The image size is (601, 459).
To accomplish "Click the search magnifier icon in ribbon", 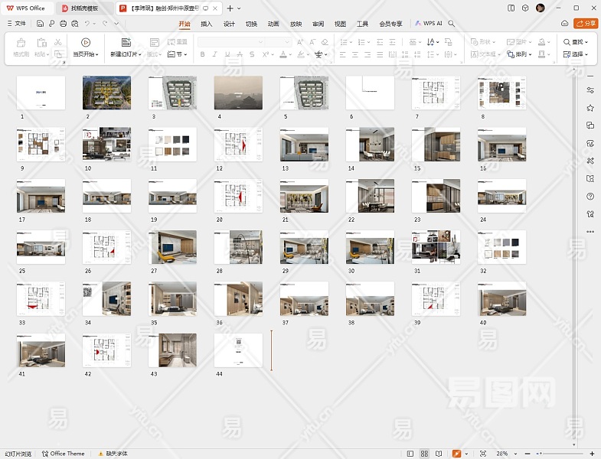I will pos(452,24).
